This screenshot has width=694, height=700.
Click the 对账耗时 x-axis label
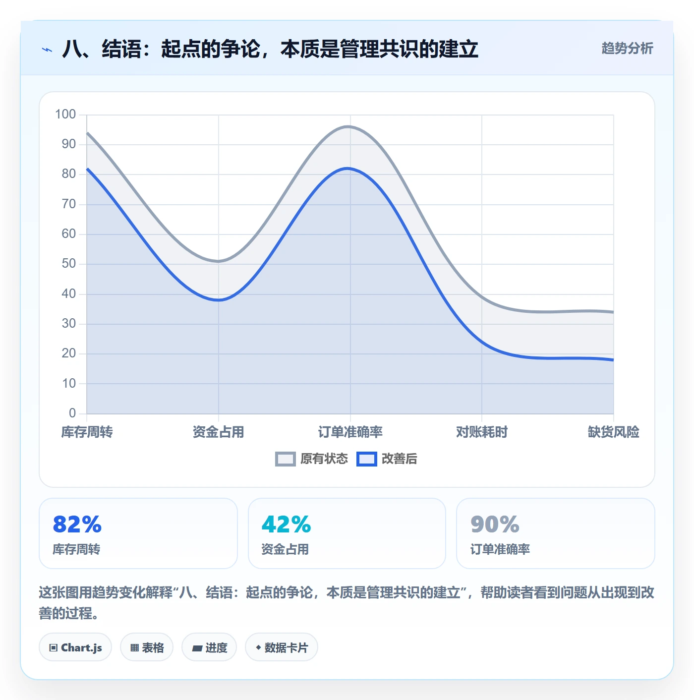click(x=482, y=432)
